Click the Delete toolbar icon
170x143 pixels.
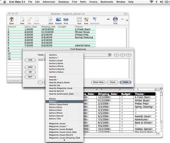click(36, 20)
